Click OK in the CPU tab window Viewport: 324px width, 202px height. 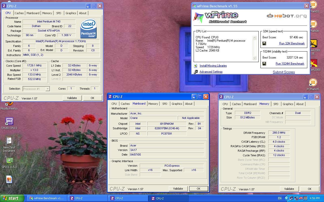[92, 98]
